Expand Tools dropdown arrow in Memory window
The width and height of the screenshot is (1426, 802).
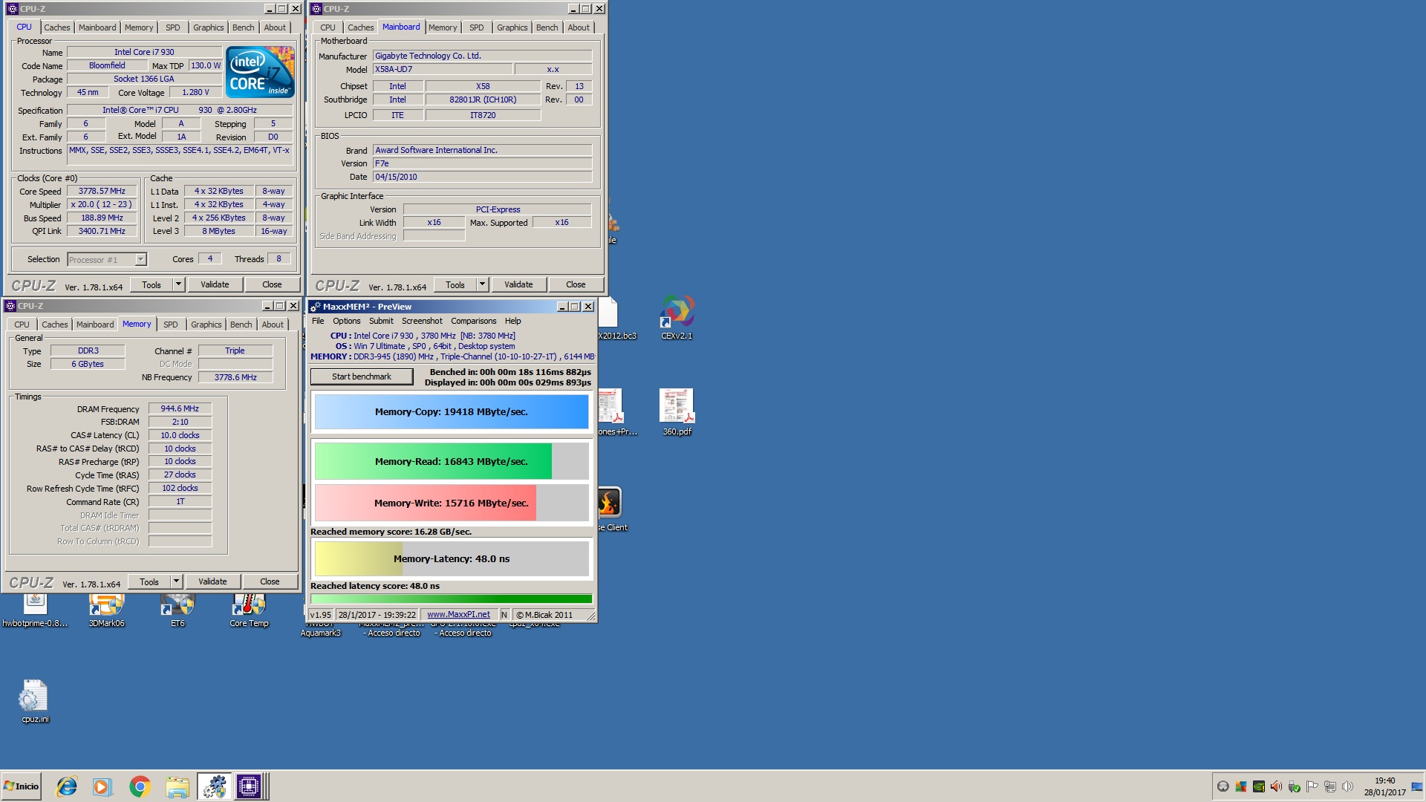click(176, 581)
